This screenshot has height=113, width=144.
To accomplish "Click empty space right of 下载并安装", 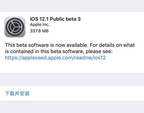I will (x=87, y=93).
